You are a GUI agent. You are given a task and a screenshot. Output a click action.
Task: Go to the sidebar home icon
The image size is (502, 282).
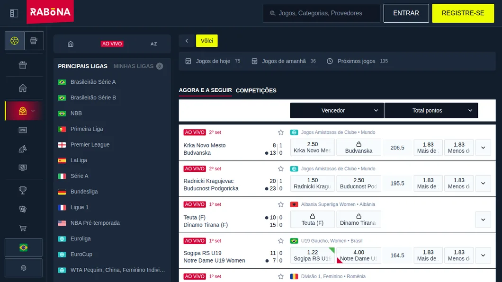23,88
